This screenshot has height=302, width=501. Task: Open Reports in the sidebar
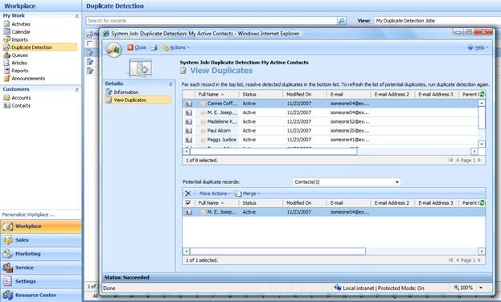click(x=20, y=71)
